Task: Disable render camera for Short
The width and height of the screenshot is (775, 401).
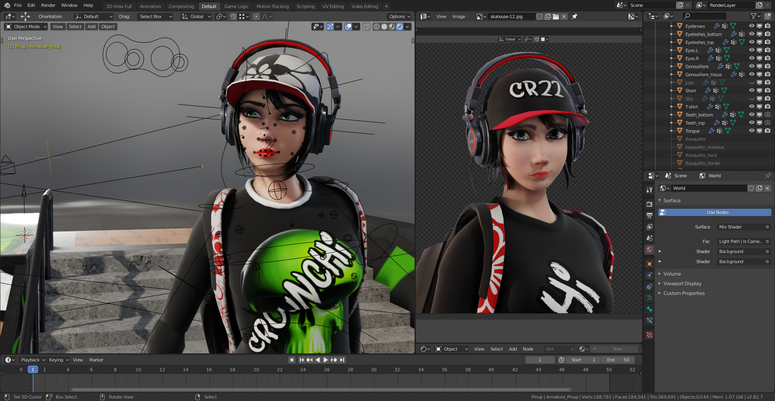Action: pyautogui.click(x=767, y=90)
